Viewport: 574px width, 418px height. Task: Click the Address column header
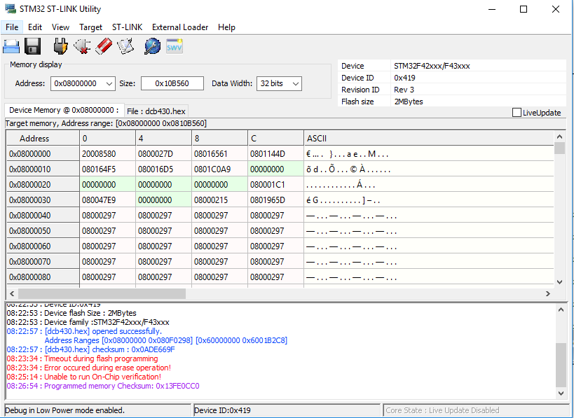pos(43,138)
